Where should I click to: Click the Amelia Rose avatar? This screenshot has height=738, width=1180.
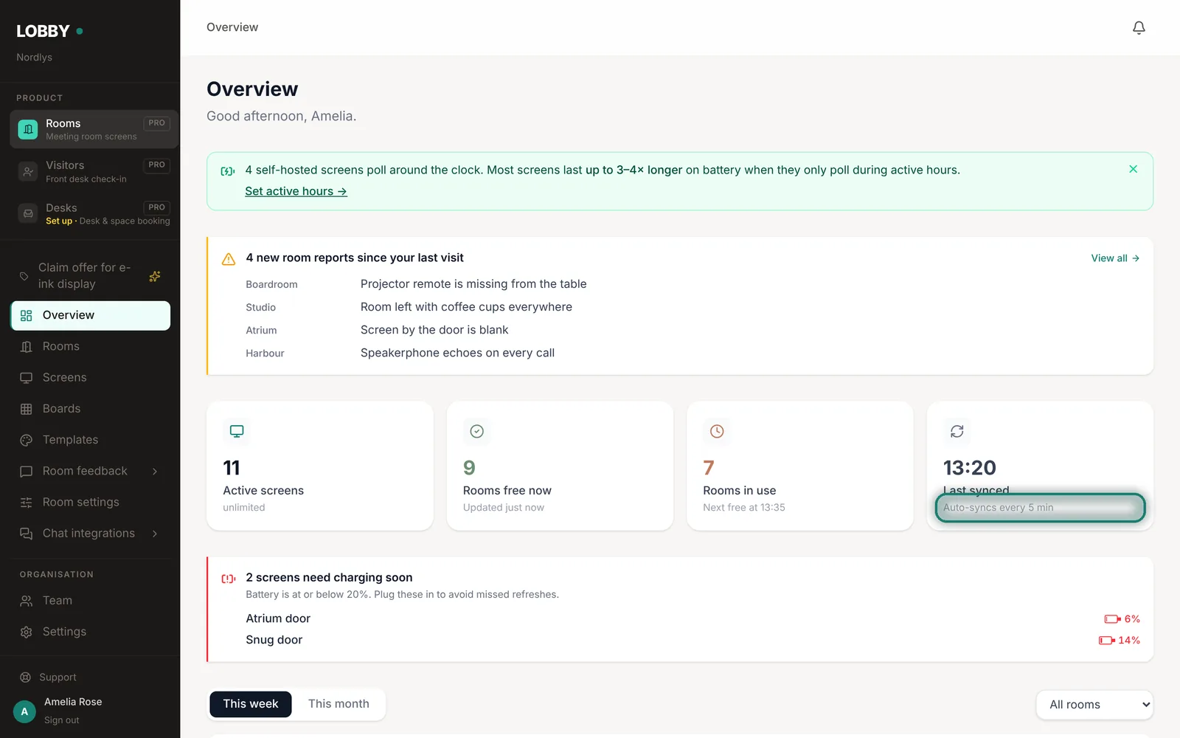24,711
